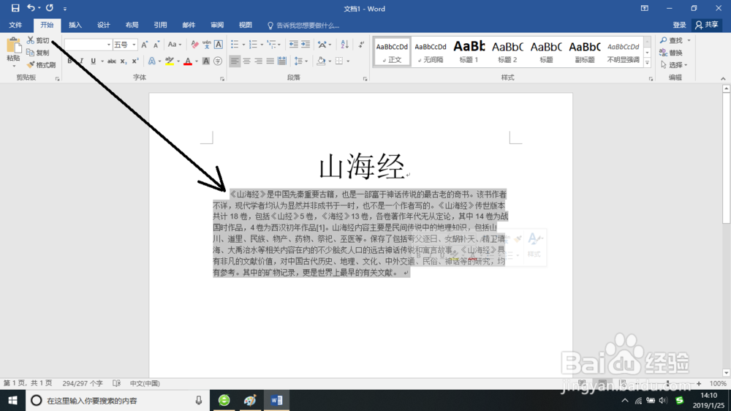This screenshot has width=731, height=411.
Task: Apply character border to text
Action: (218, 45)
